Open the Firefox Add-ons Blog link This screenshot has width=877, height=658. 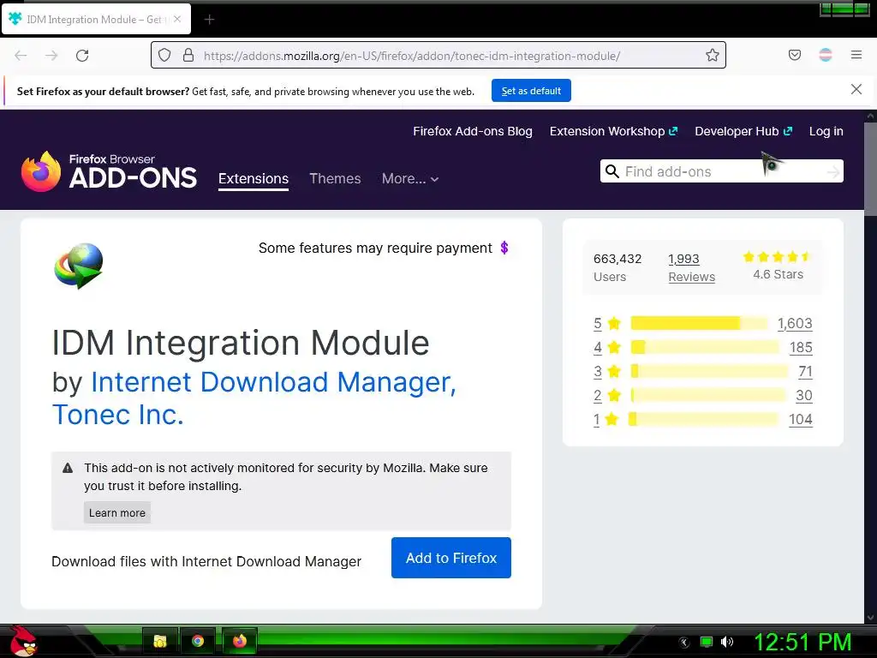coord(473,131)
